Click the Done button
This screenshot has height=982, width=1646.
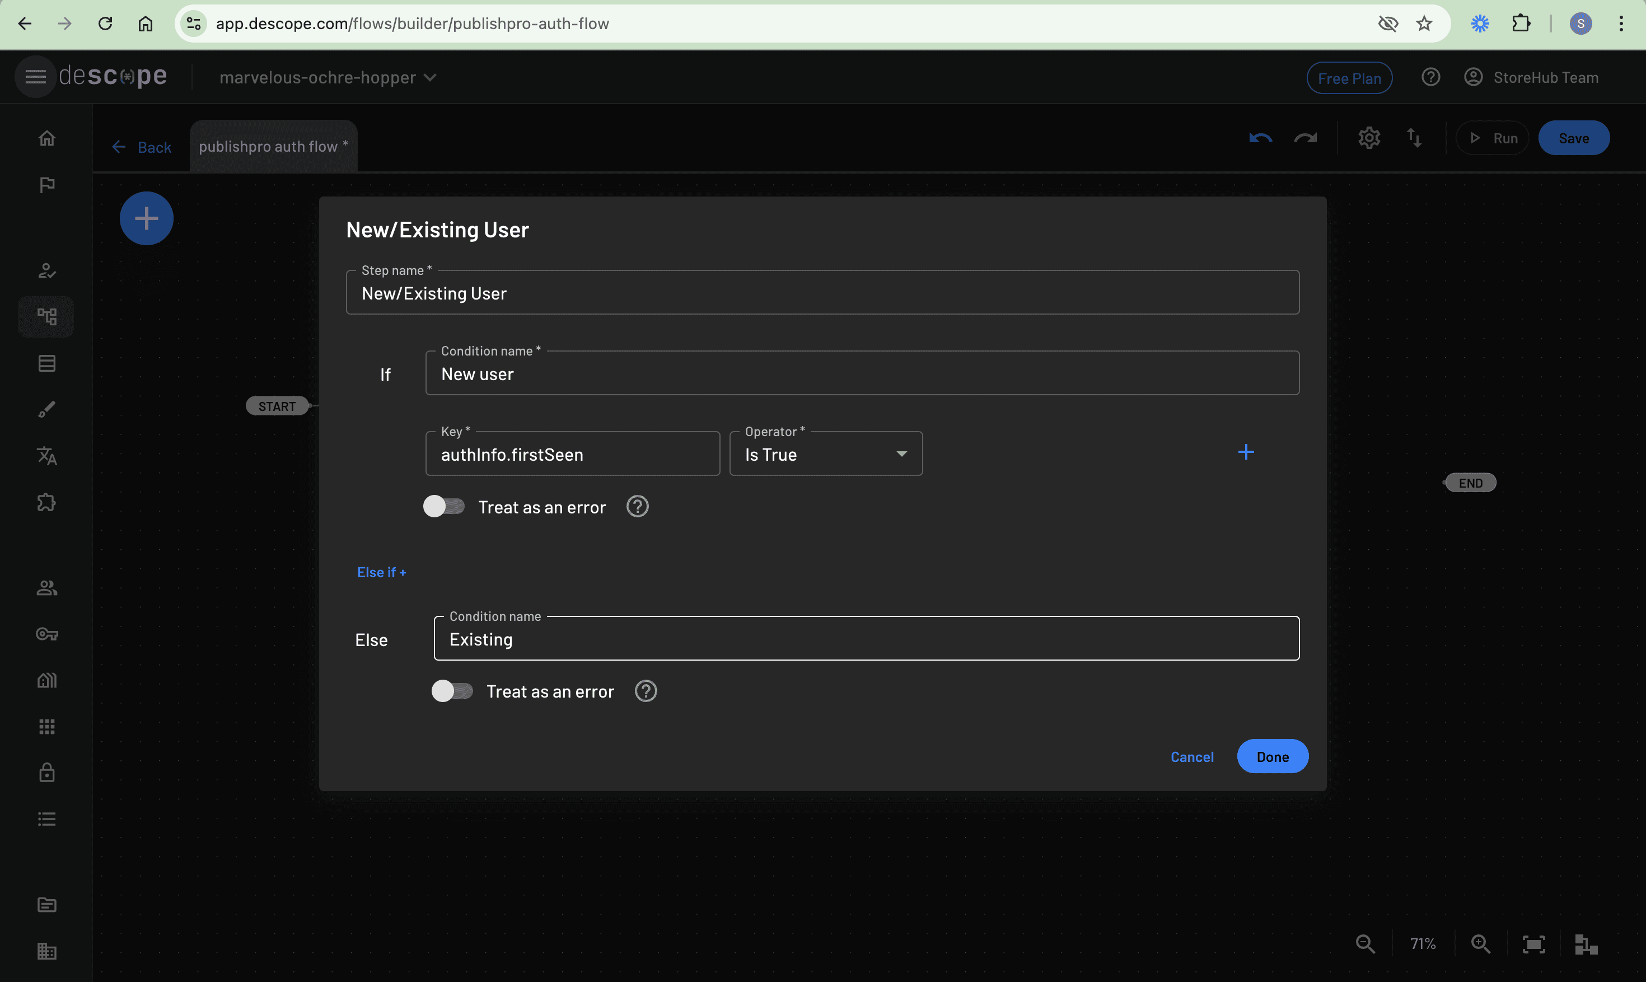[1271, 756]
